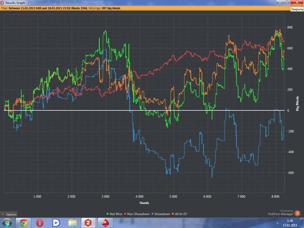Image resolution: width=304 pixels, height=228 pixels.
Task: Launch the blue D player taskbar icon
Action: [56, 223]
